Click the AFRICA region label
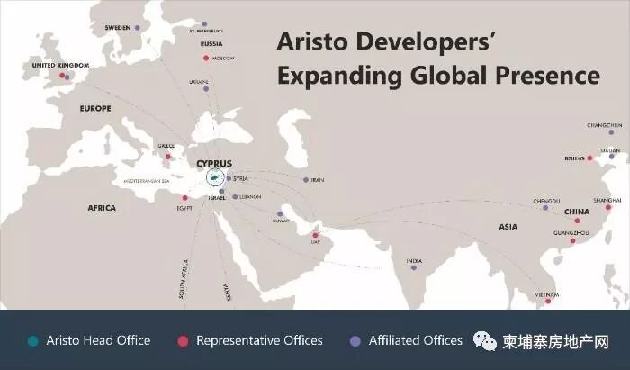The image size is (630, 370). (102, 208)
